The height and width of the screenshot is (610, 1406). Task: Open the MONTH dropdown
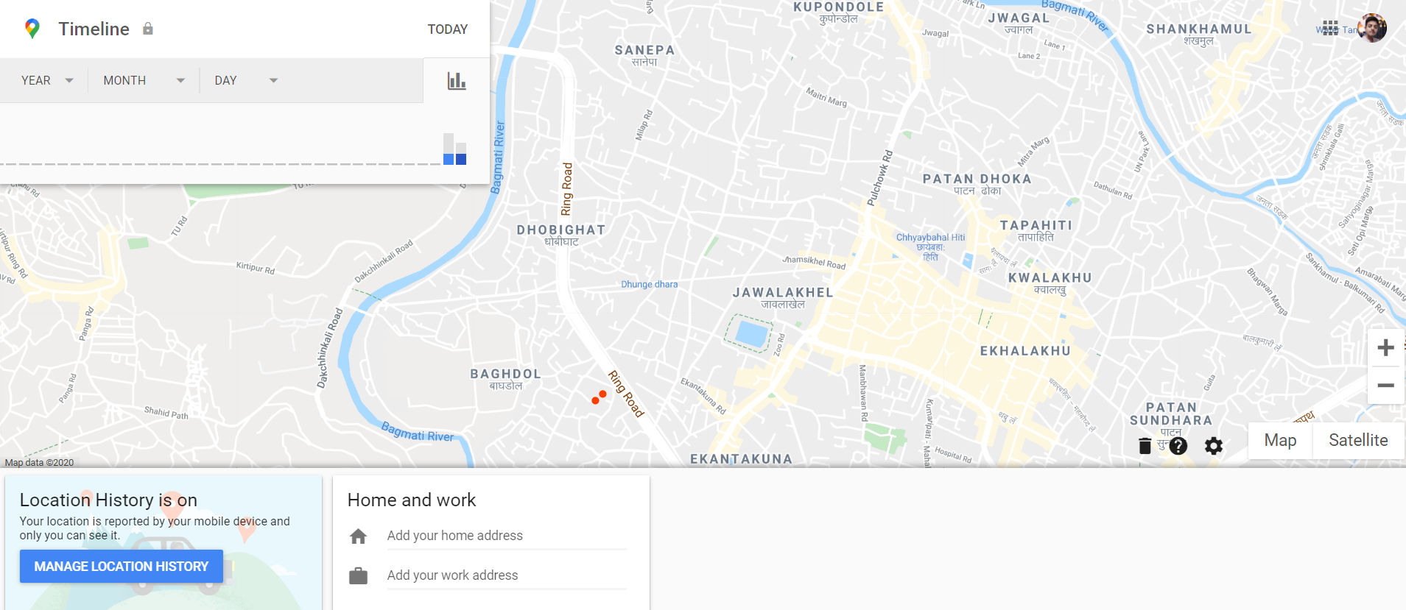click(144, 80)
